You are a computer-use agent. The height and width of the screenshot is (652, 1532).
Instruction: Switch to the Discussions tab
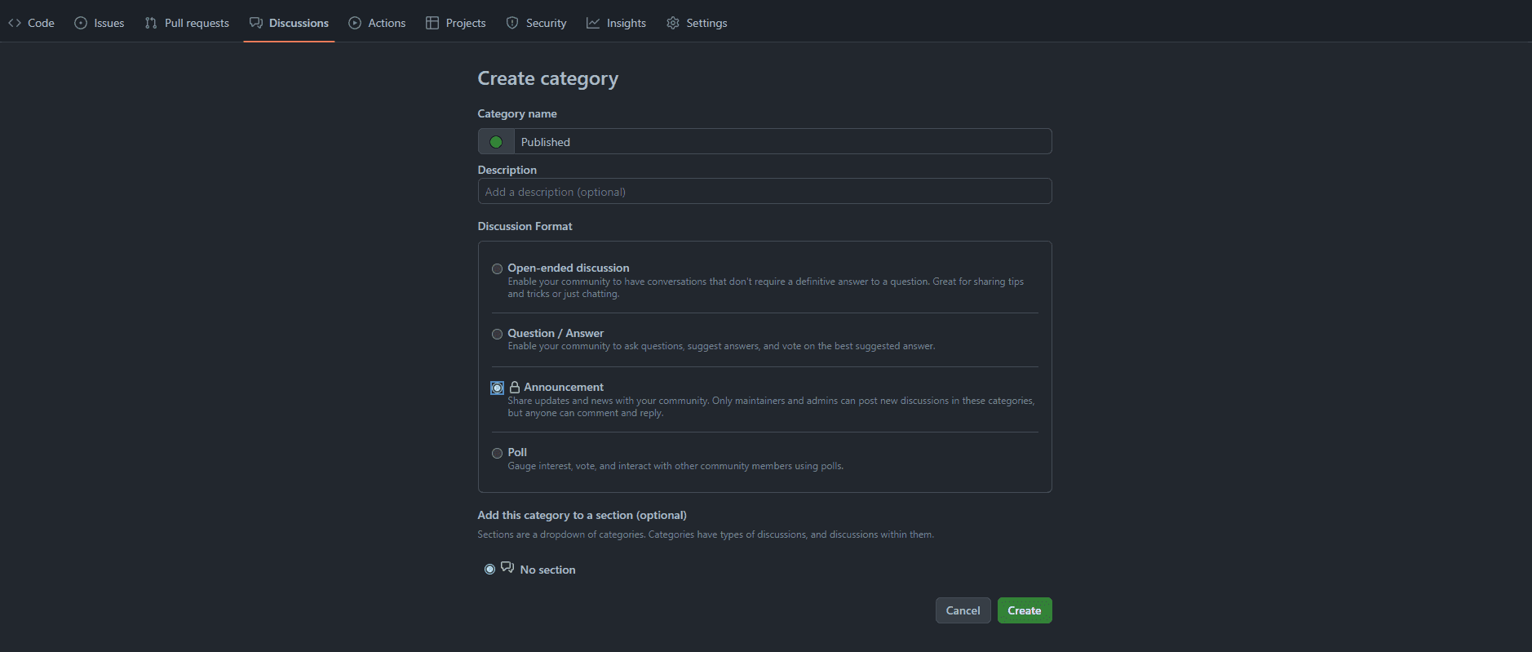[290, 23]
